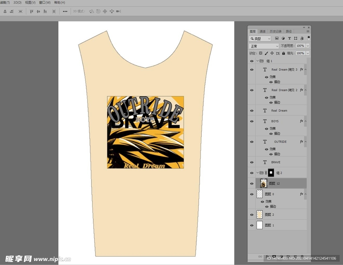Click prevent artboard auto-nesting lock icon

click(x=278, y=53)
